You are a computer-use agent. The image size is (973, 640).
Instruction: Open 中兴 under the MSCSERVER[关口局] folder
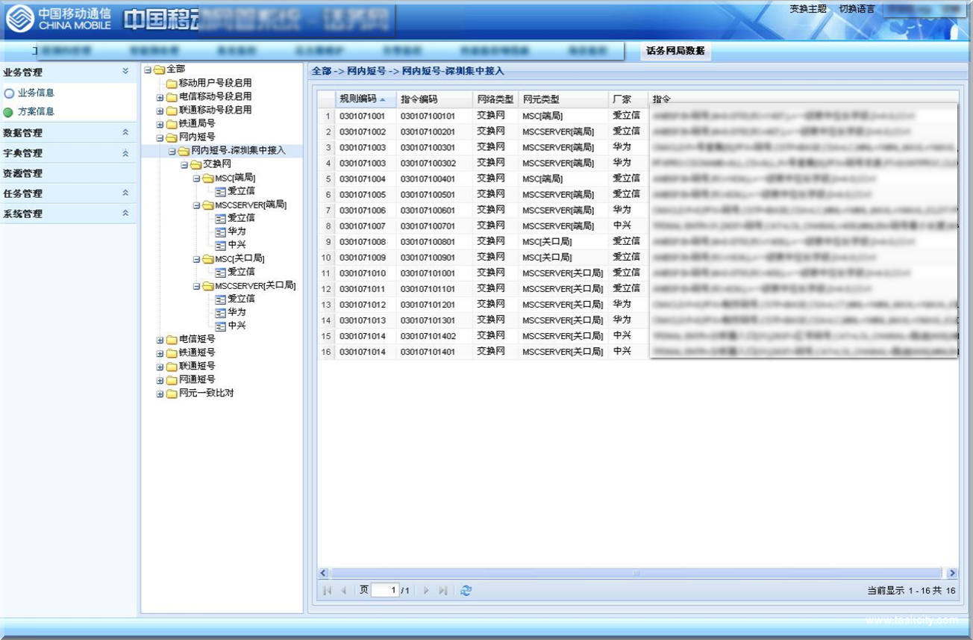(x=237, y=326)
